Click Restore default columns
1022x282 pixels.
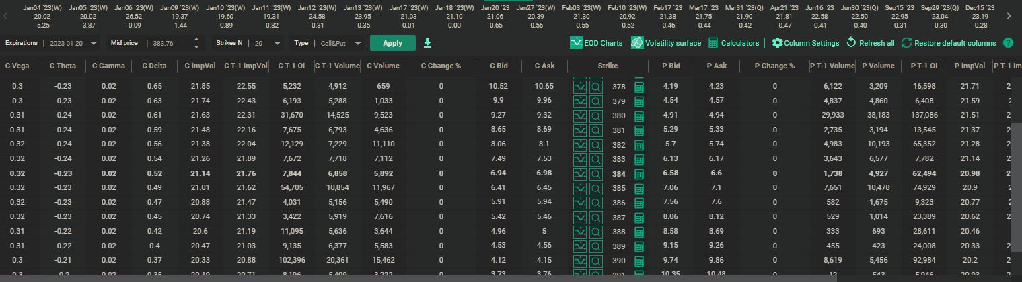coord(949,43)
